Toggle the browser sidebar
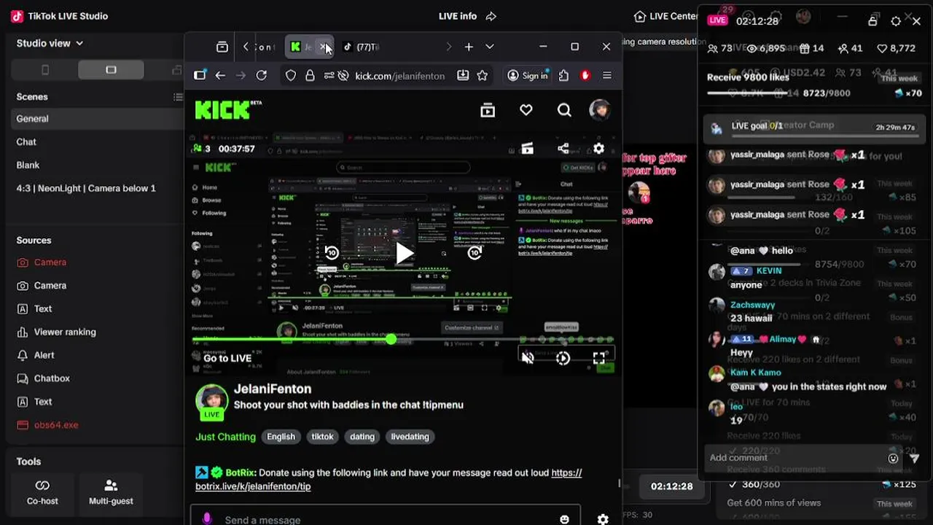 coord(200,75)
